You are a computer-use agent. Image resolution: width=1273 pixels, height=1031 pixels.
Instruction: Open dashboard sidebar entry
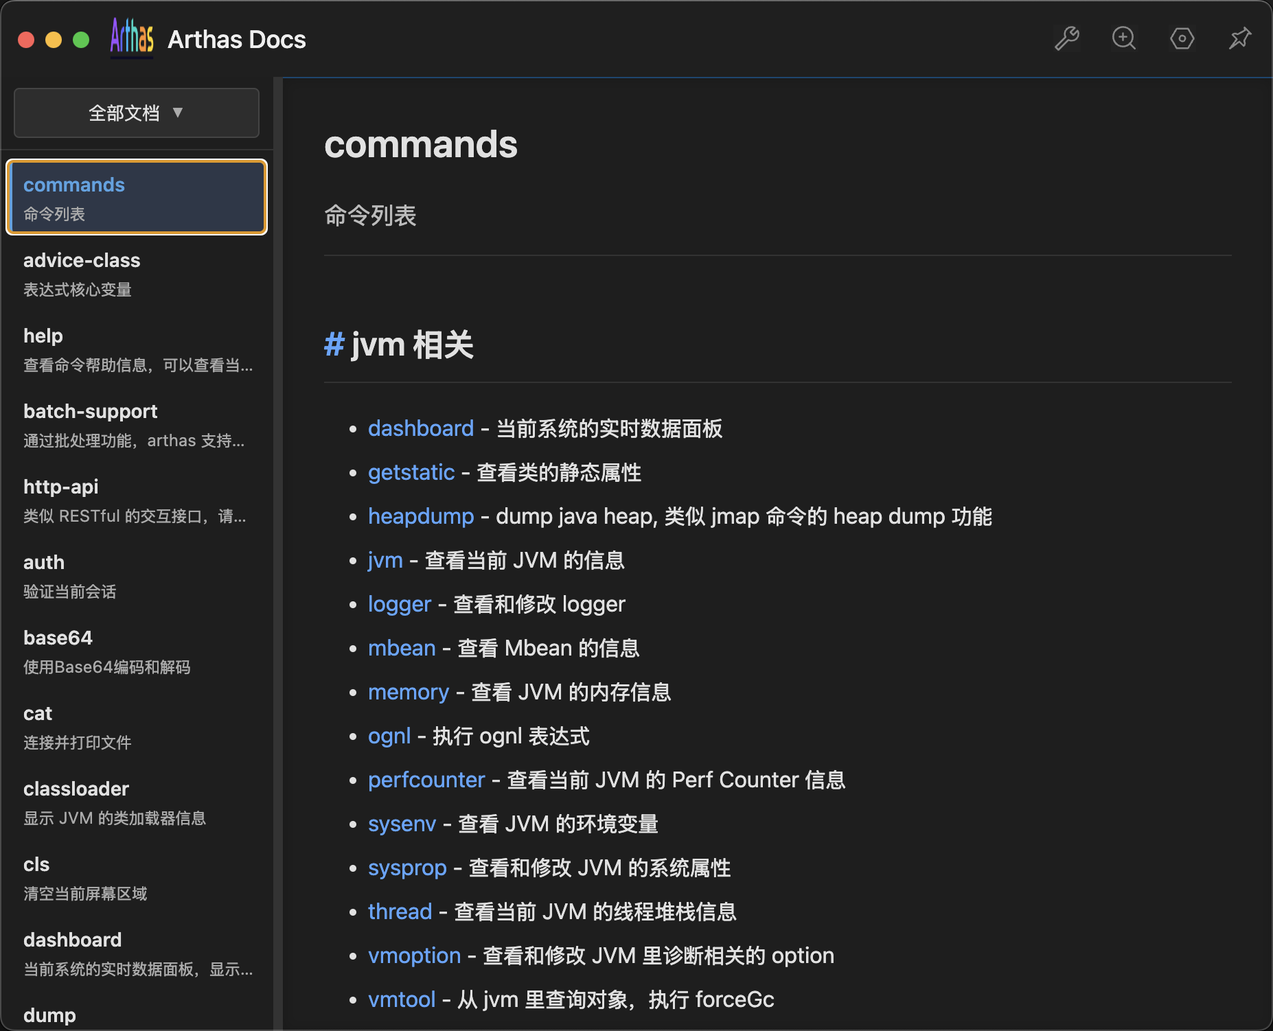coord(137,953)
